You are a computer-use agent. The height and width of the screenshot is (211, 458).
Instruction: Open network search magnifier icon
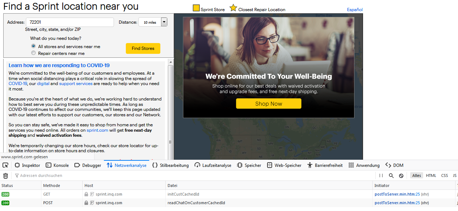[x=391, y=175]
